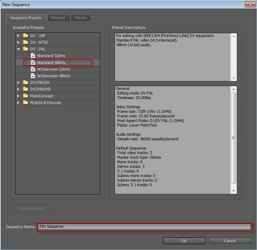Switch to the Sequence Presets tab
Image resolution: width=257 pixels, height=250 pixels.
tap(26, 18)
